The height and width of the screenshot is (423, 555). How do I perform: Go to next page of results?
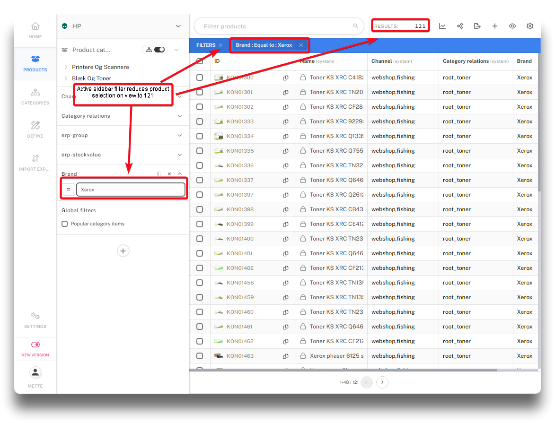point(382,382)
